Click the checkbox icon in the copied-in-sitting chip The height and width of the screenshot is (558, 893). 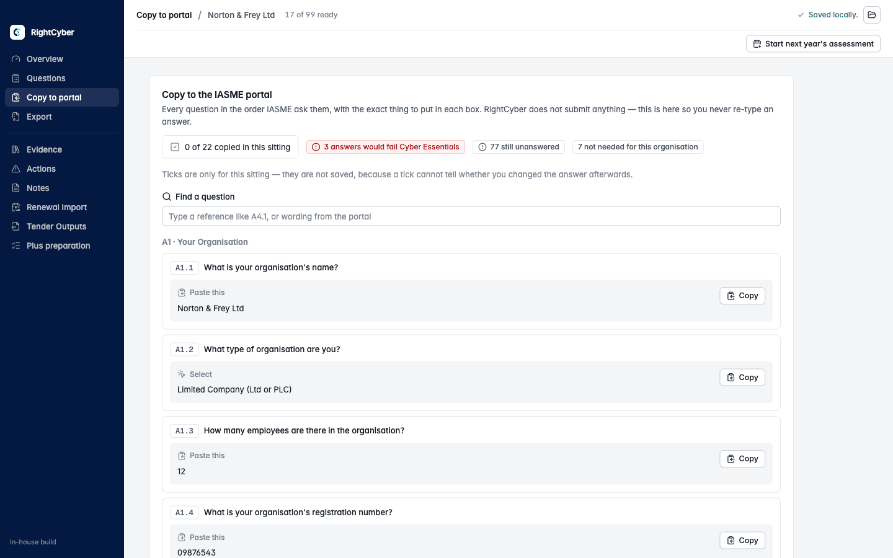[175, 147]
